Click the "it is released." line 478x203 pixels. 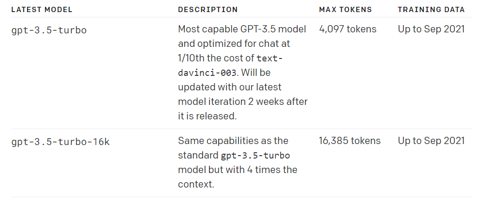[x=208, y=116]
